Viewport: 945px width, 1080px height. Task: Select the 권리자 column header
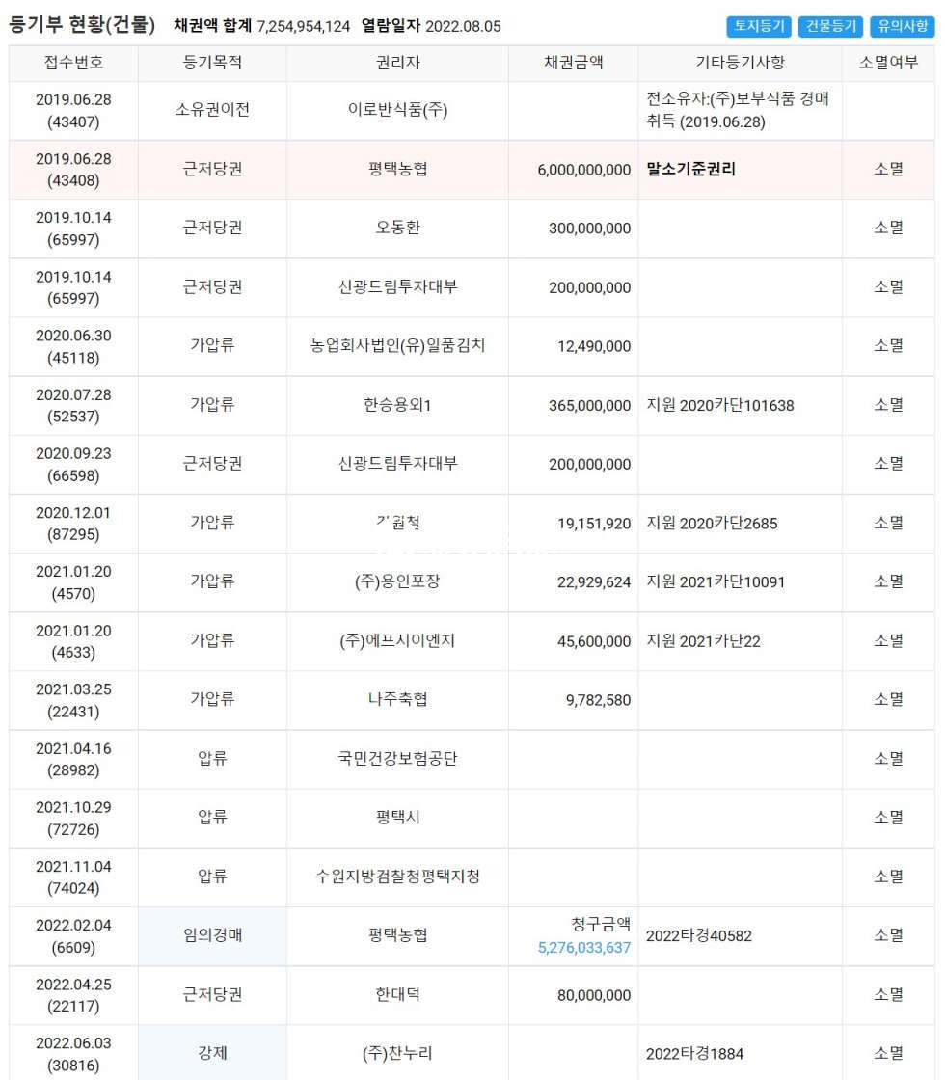[397, 63]
